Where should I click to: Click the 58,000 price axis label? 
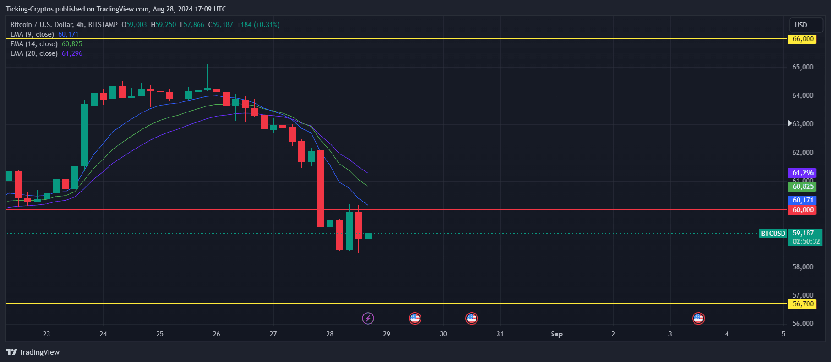tap(803, 267)
